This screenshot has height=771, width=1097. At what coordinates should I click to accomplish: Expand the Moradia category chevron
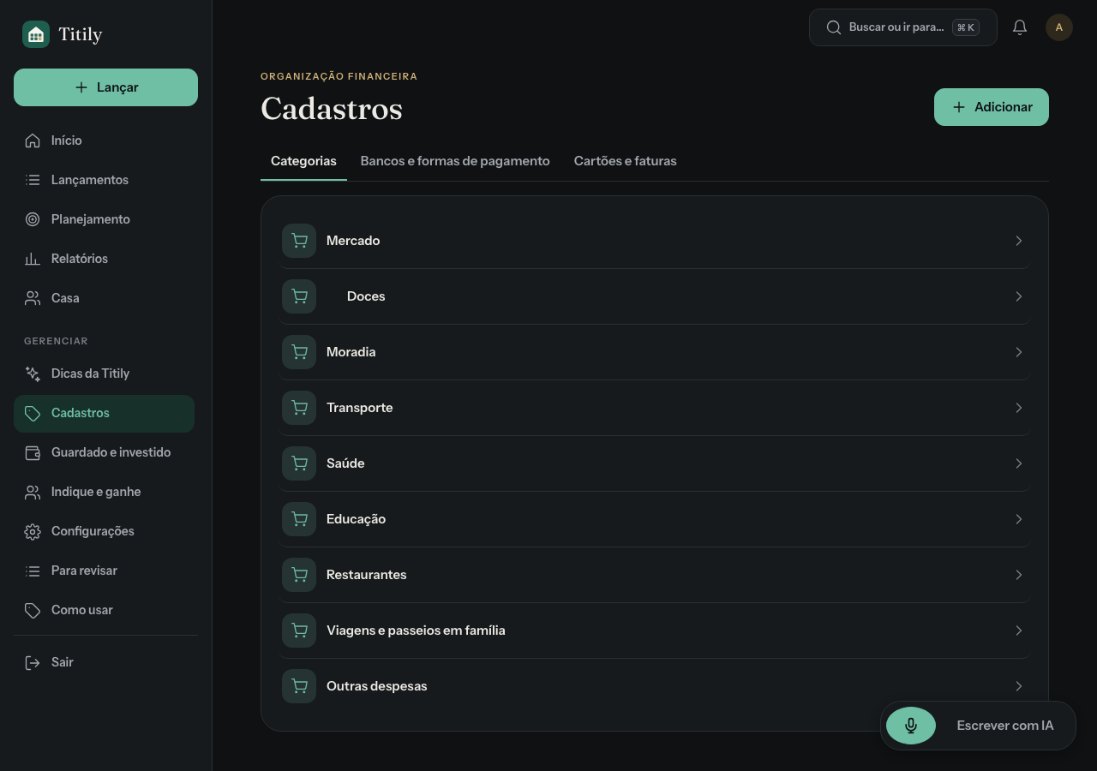point(1019,352)
